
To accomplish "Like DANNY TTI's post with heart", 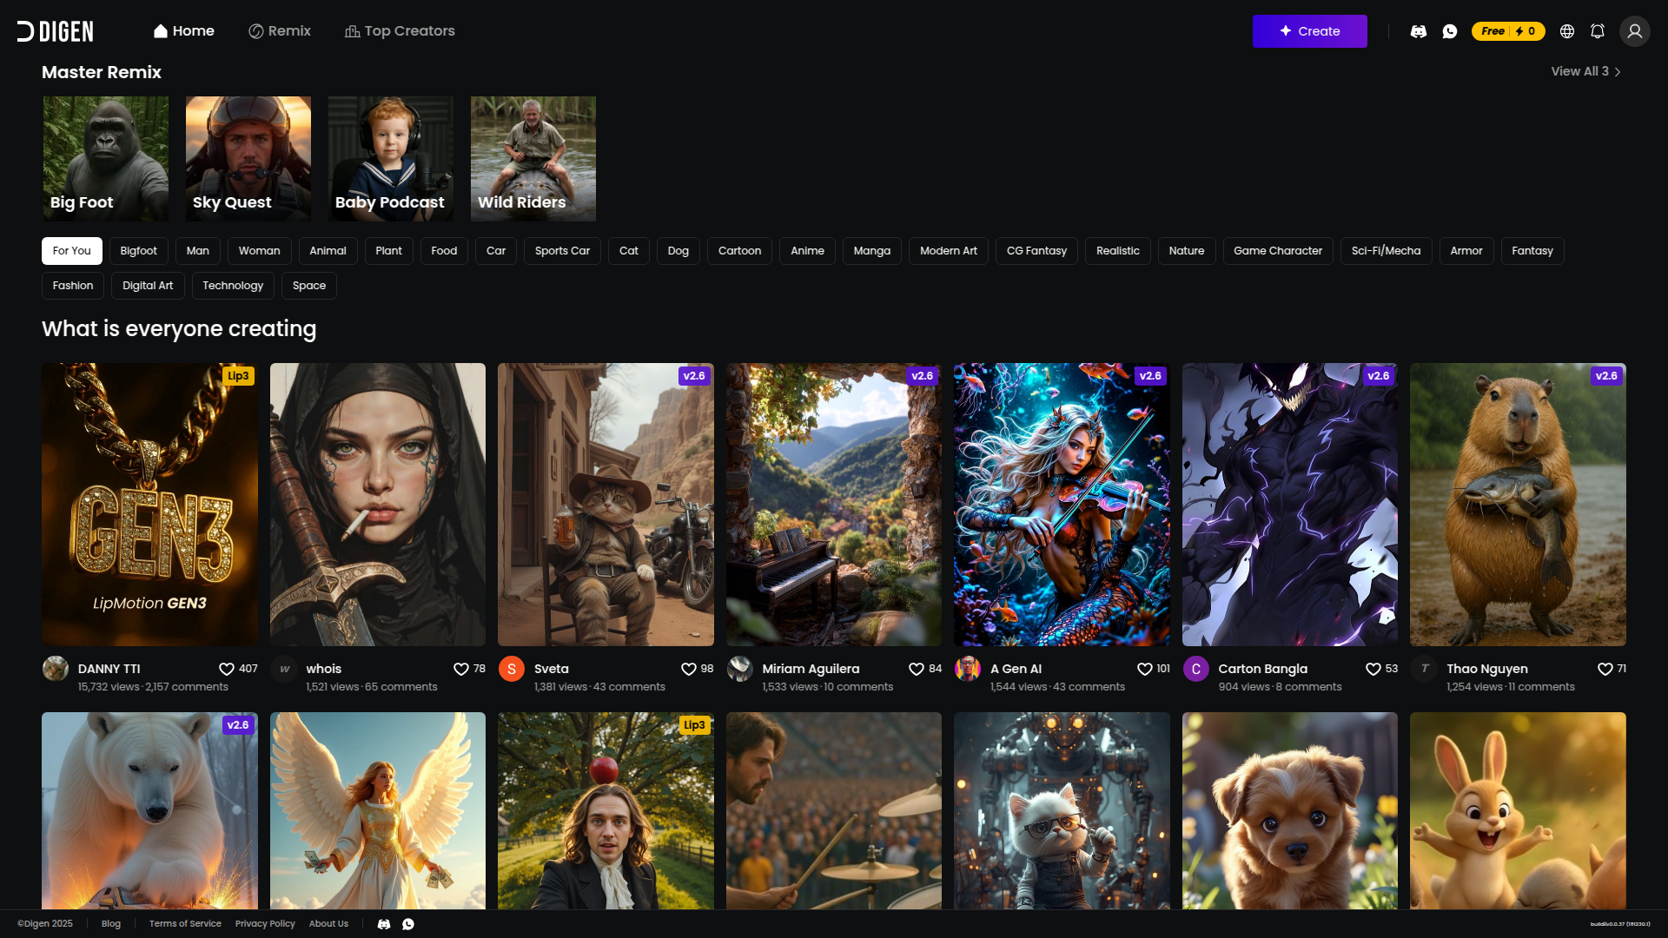I will pos(227,669).
